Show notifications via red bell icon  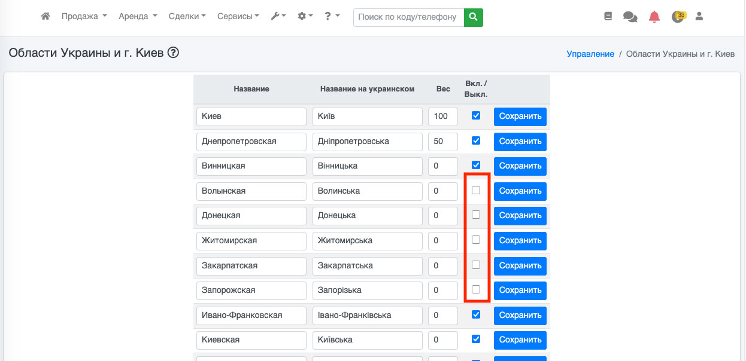pos(654,17)
